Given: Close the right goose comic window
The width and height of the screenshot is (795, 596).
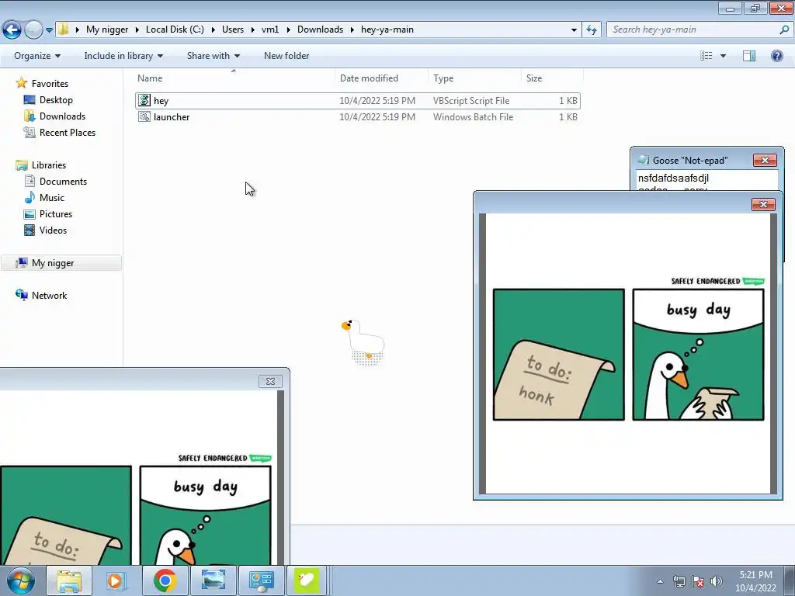Looking at the screenshot, I should click(x=763, y=204).
